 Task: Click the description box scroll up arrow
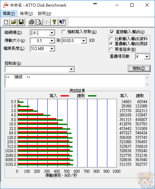click(x=147, y=78)
